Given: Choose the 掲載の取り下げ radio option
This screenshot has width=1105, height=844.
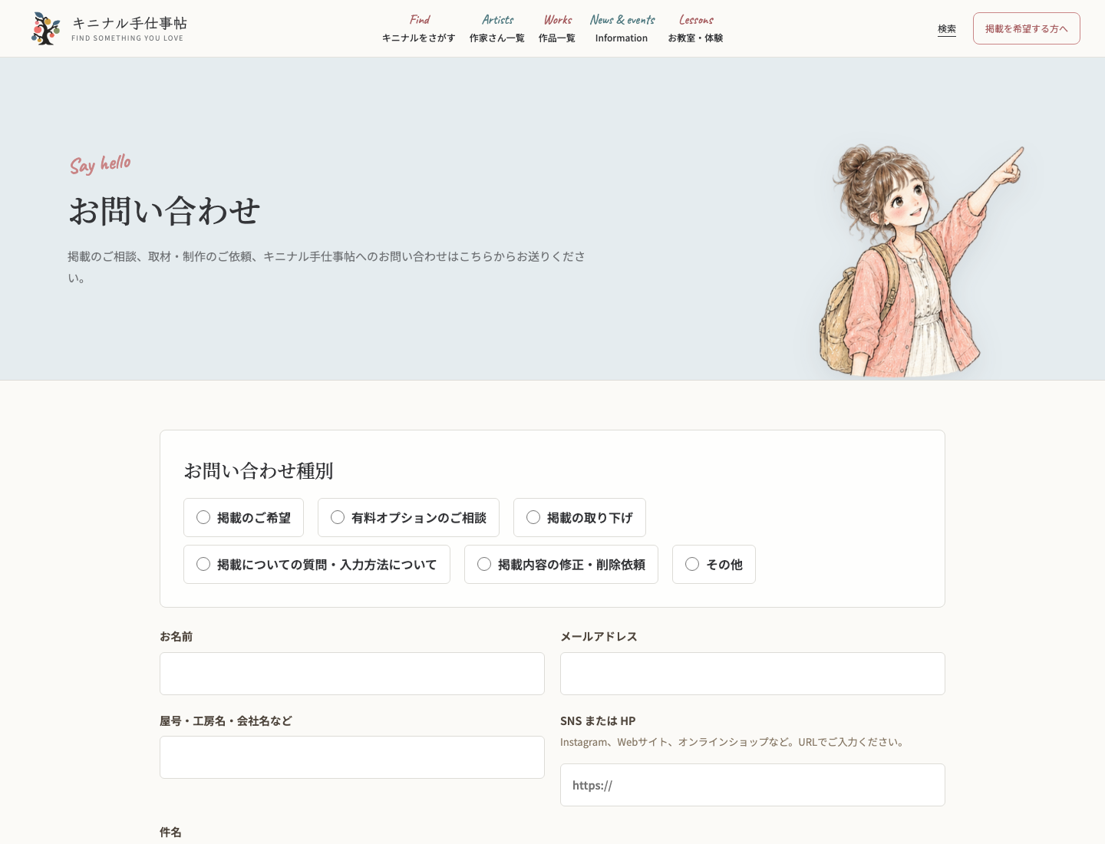Looking at the screenshot, I should pos(579,518).
